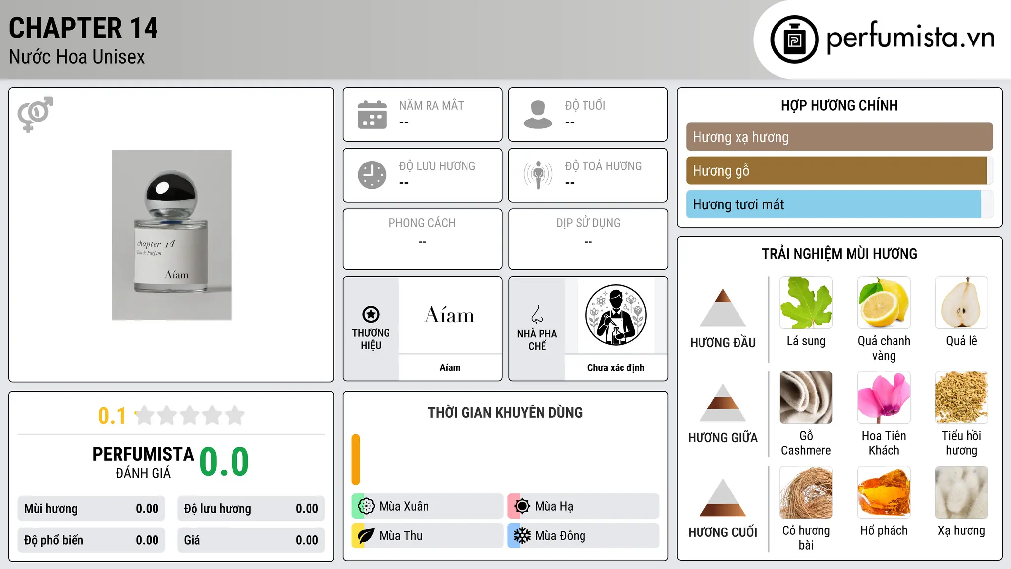
Task: Click the Hương đầu label
Action: [723, 343]
